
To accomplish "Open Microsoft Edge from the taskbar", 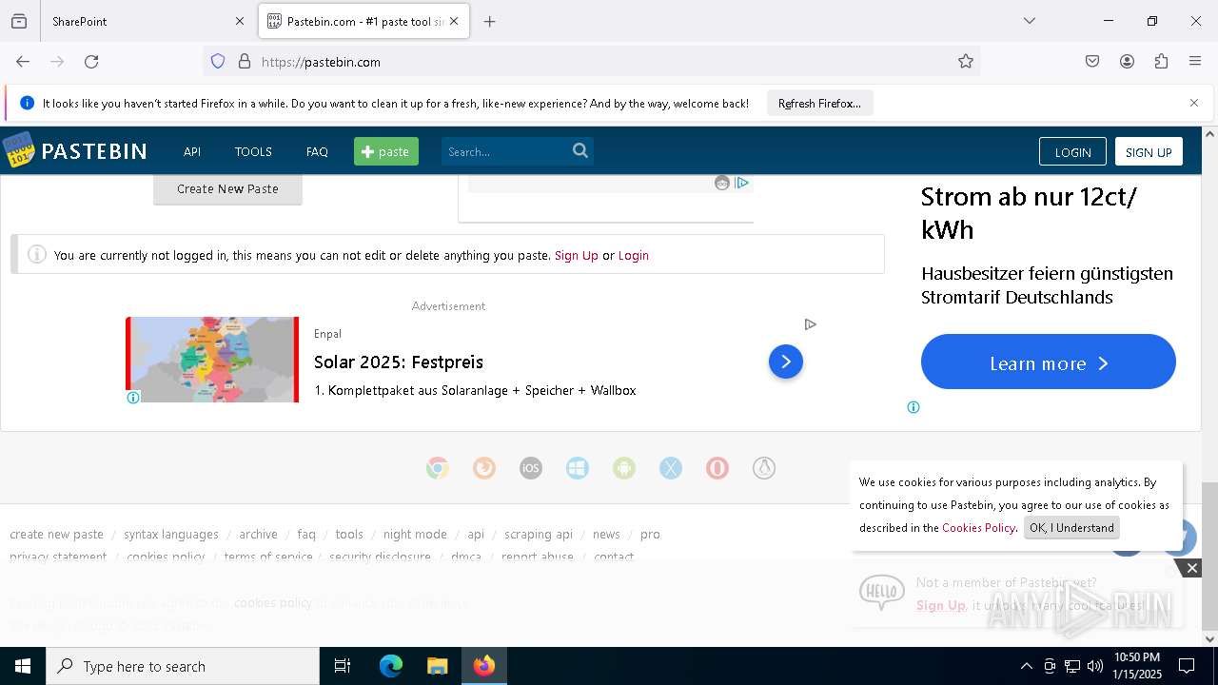I will click(391, 666).
